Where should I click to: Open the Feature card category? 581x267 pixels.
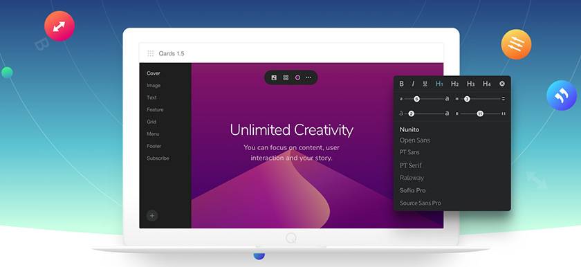(155, 109)
